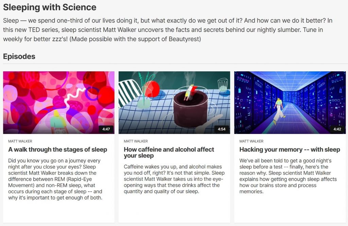Click the 'Sleeping with Science' series heading
Image resolution: width=348 pixels, height=226 pixels.
(50, 7)
